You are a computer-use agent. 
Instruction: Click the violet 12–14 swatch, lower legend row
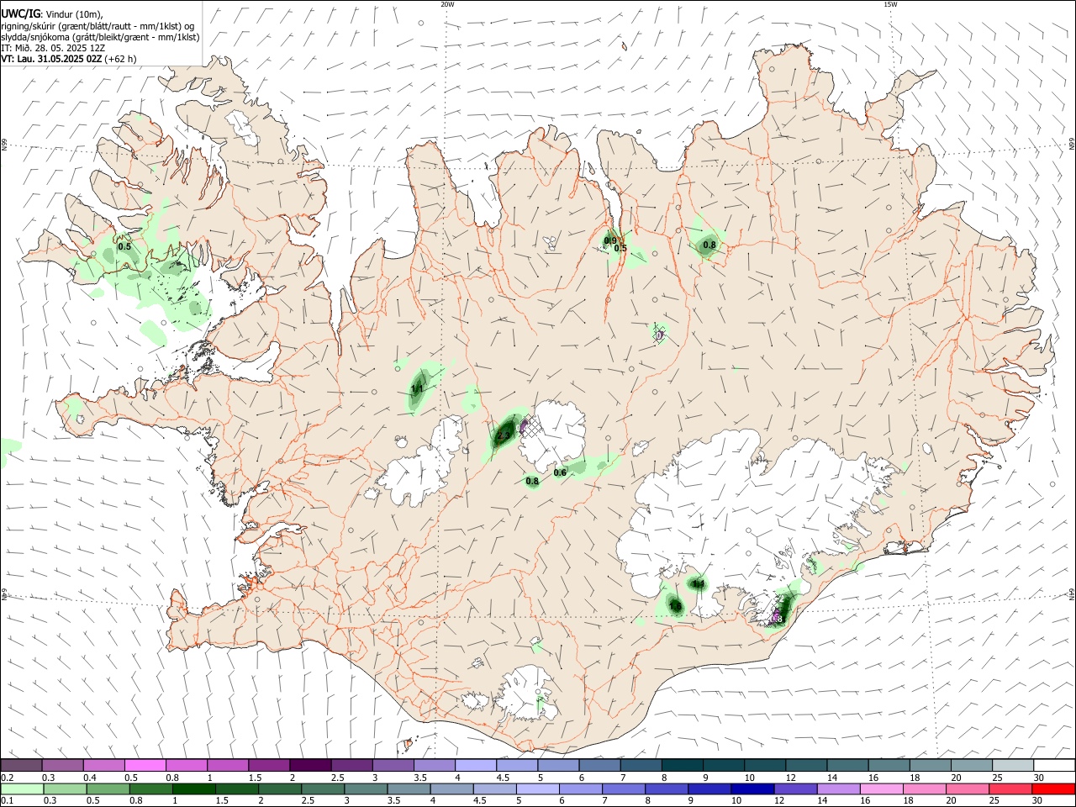tap(794, 789)
